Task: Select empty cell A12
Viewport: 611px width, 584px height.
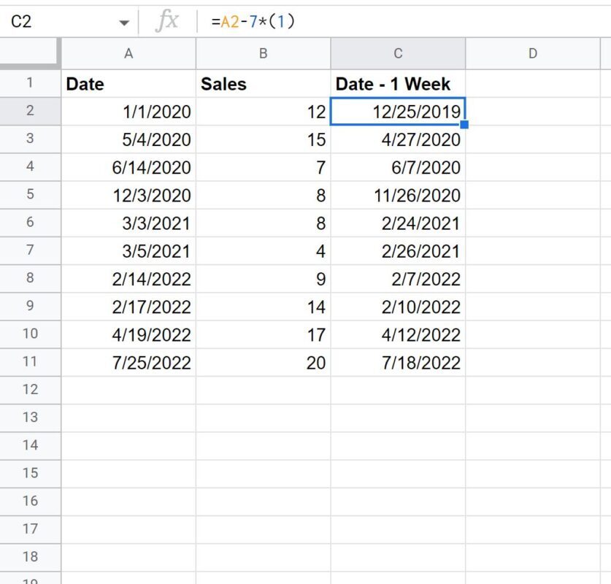Action: [x=128, y=391]
